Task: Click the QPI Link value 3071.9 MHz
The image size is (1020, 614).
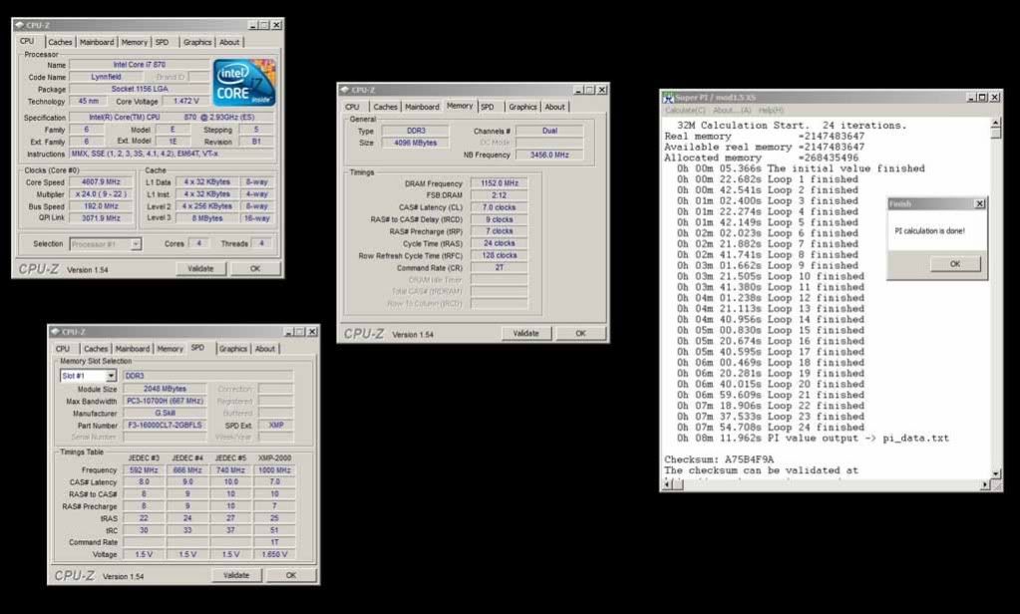Action: [x=101, y=218]
